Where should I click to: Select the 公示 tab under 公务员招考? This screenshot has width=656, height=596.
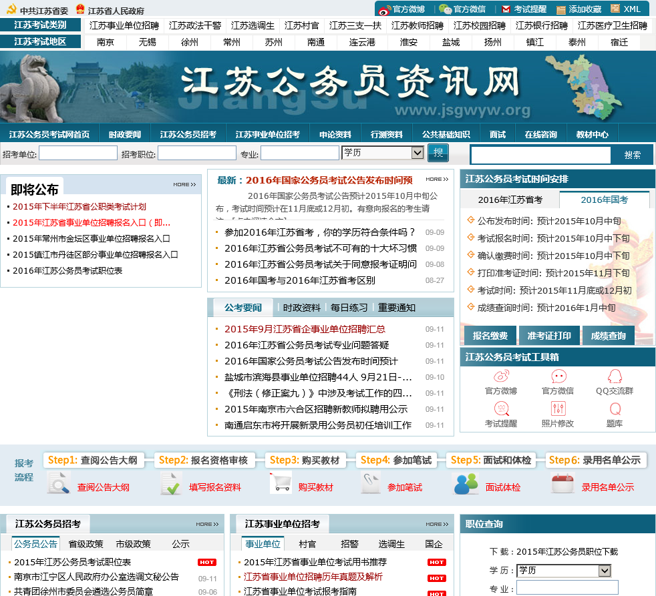click(x=181, y=544)
